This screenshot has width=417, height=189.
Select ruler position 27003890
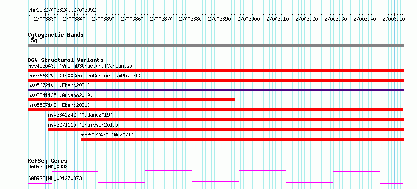pyautogui.click(x=219, y=19)
